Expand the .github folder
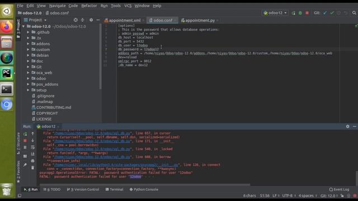Image resolution: width=358 pixels, height=201 pixels. (x=28, y=32)
